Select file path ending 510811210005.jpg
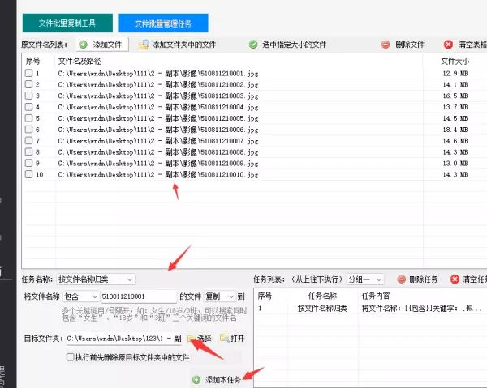Image resolution: width=487 pixels, height=388 pixels. [x=158, y=118]
